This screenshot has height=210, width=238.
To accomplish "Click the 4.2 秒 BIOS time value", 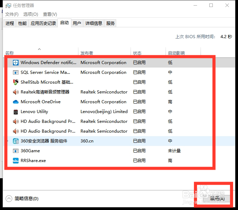I will tap(226, 36).
